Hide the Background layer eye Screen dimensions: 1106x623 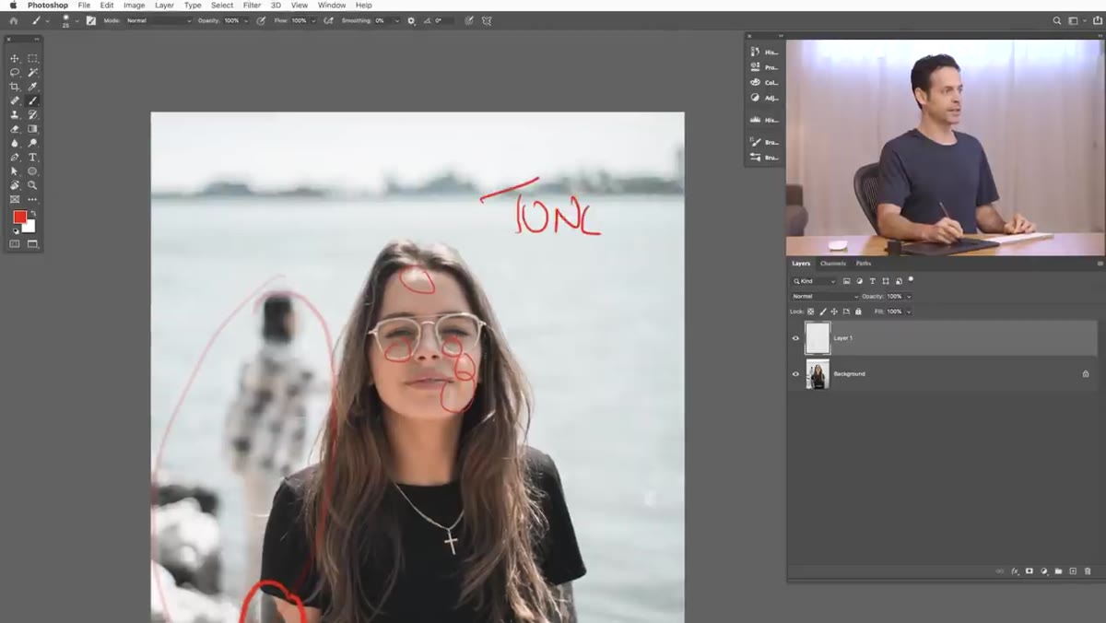[795, 374]
